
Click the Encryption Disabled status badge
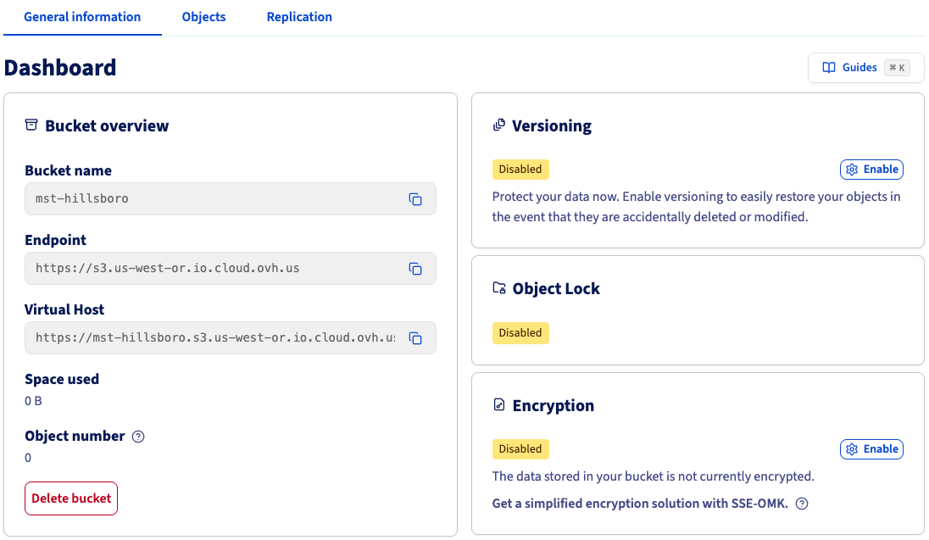(520, 449)
